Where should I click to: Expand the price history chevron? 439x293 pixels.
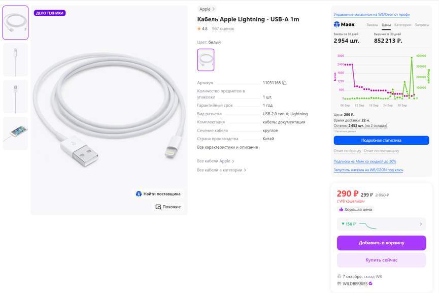pos(421,224)
